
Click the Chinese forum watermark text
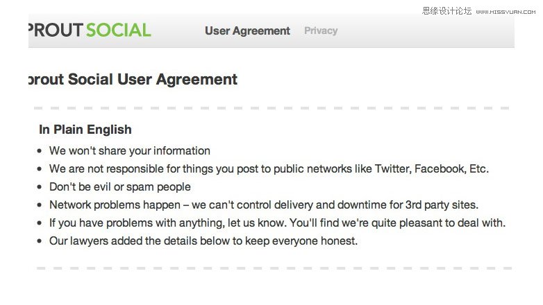tap(446, 11)
